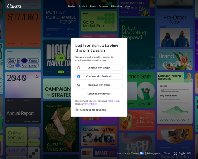Open the Brand Guidelines thumbnail

(175, 59)
